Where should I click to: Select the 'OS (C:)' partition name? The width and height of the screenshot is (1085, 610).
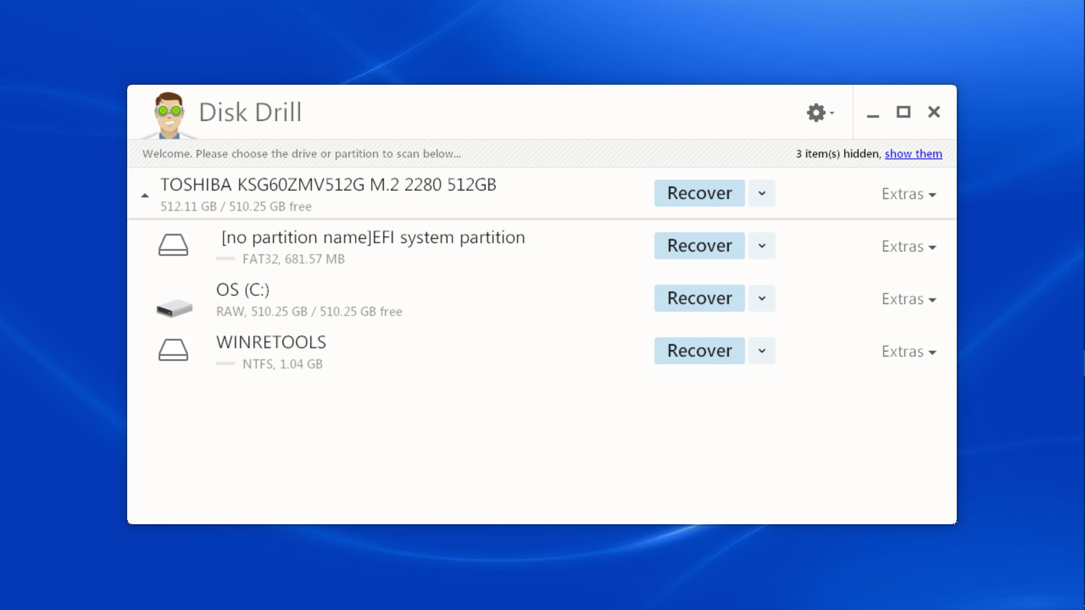tap(243, 290)
